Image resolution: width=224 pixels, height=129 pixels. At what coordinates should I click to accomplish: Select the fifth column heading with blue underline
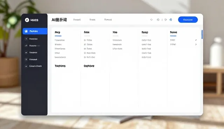pos(174,32)
